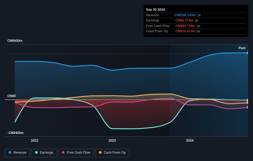Select the Free Cash Flow endpoint marker
Viewport: 253px width, 161px height.
coord(248,107)
